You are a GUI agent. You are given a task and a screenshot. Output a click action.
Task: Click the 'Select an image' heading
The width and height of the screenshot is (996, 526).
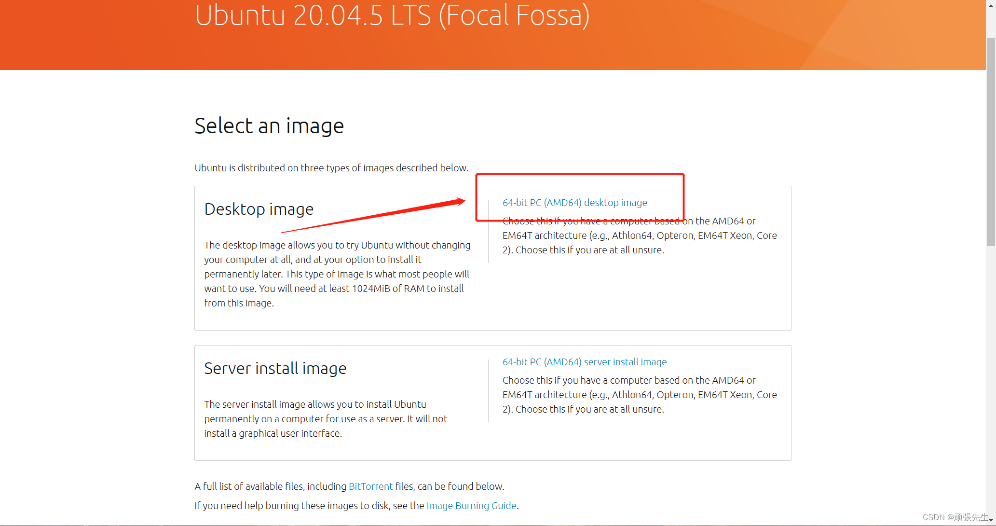coord(269,126)
